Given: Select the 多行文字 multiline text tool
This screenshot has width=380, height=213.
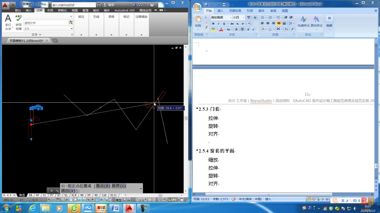Looking at the screenshot, I should point(8,22).
